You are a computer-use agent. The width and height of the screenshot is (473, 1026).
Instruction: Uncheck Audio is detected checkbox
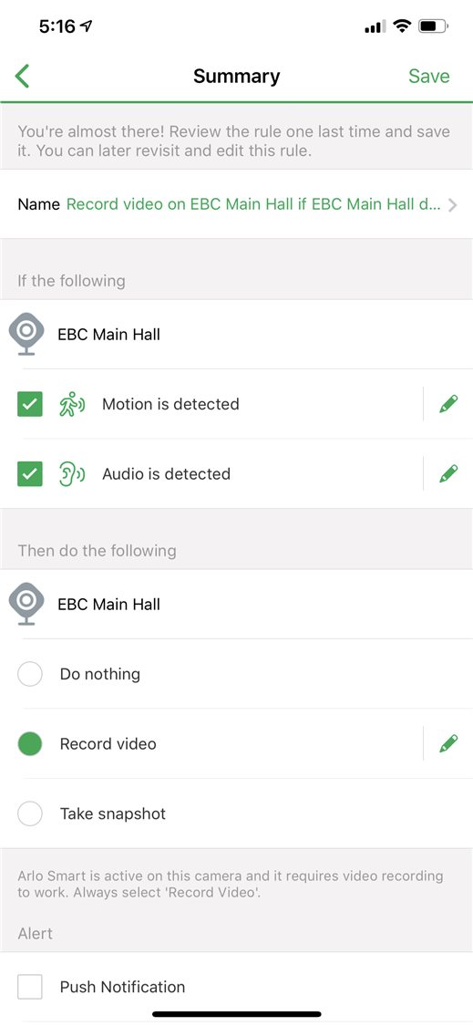click(29, 473)
